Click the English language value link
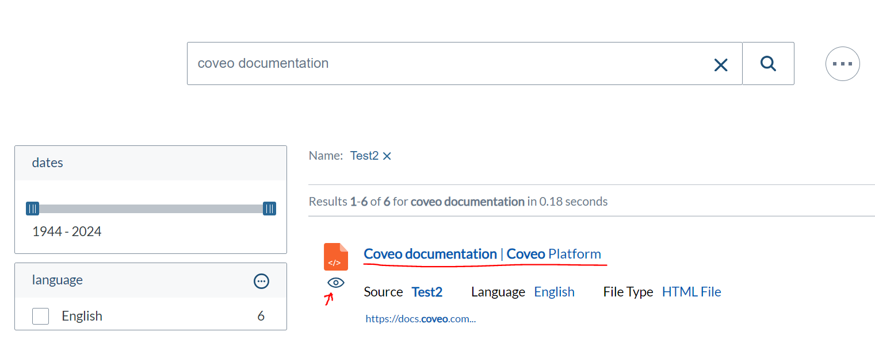 click(x=554, y=292)
